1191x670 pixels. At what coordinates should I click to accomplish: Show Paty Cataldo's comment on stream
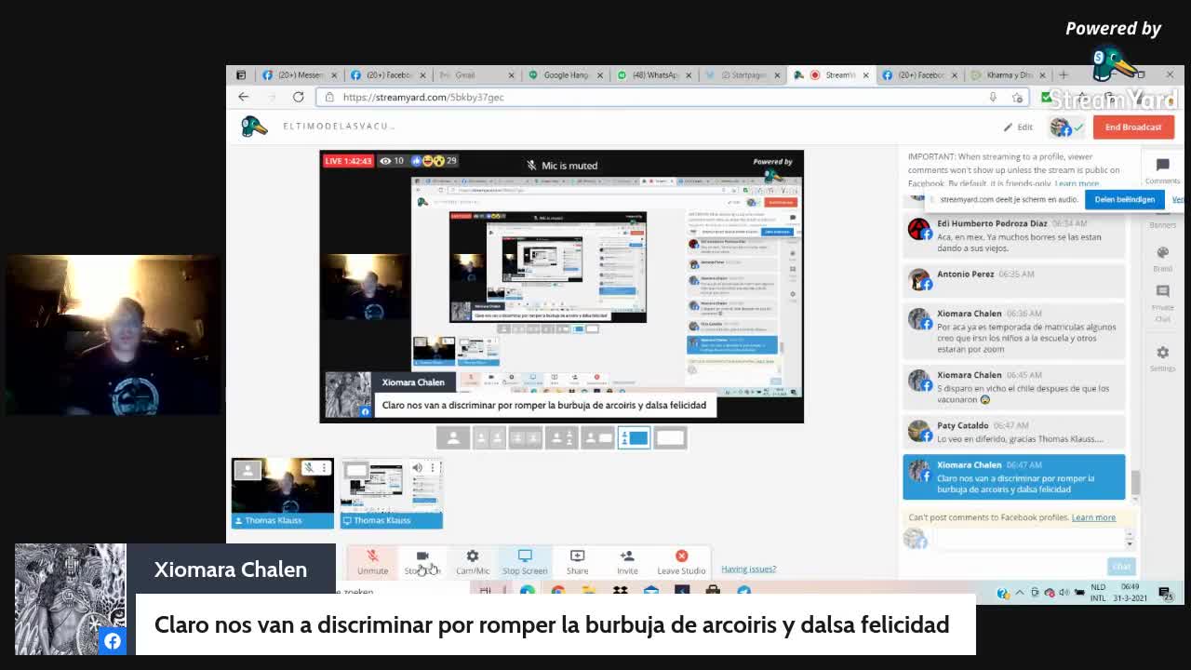click(1014, 432)
